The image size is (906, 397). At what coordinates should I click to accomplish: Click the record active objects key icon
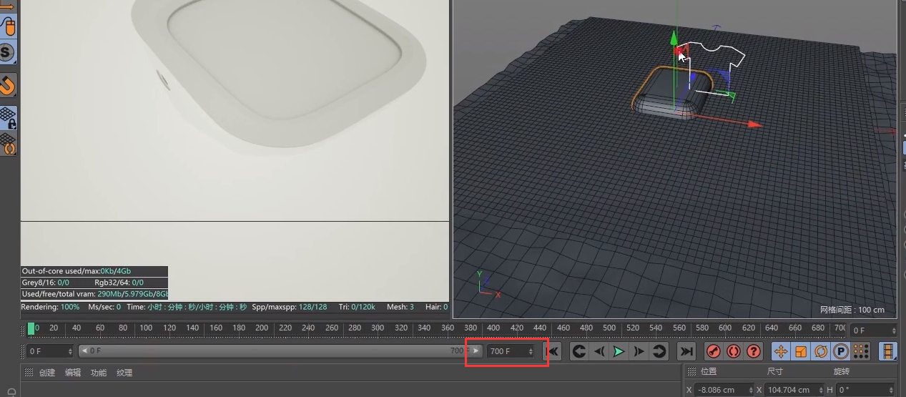713,351
